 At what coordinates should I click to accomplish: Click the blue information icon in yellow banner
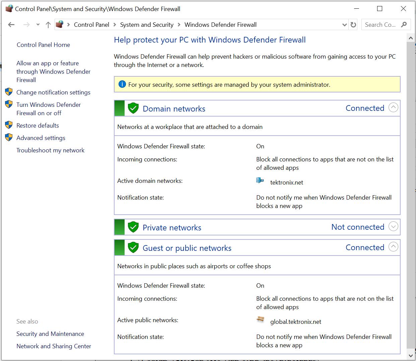coord(122,84)
